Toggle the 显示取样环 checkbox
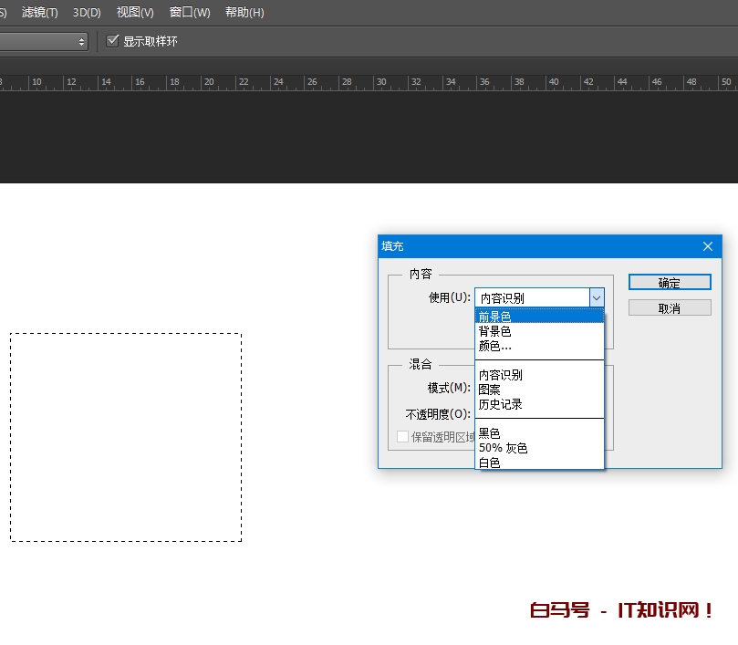The image size is (738, 645). (113, 41)
